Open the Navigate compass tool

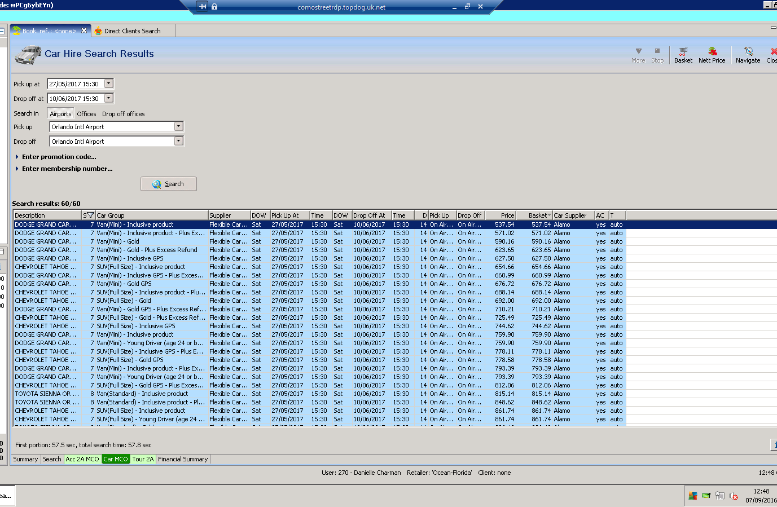[x=748, y=55]
